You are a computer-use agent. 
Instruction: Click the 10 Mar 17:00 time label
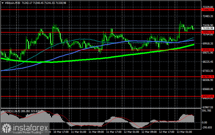tap(61, 132)
